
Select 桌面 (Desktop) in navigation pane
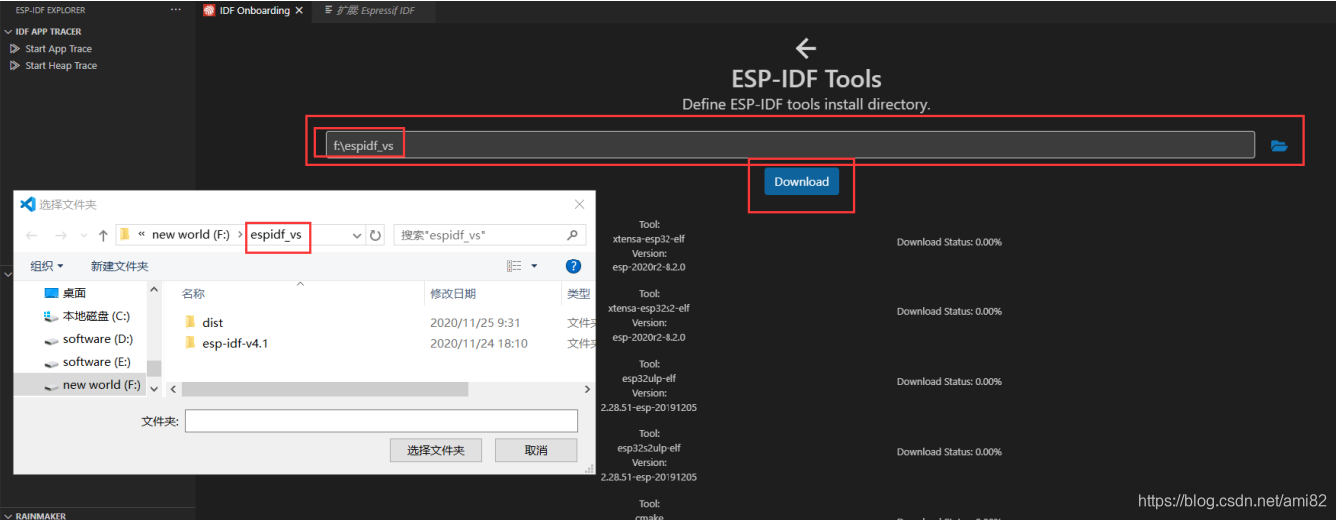[75, 293]
